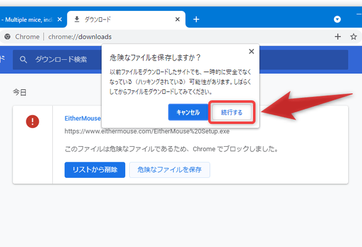Bookmark this page with the star icon

coord(353,36)
